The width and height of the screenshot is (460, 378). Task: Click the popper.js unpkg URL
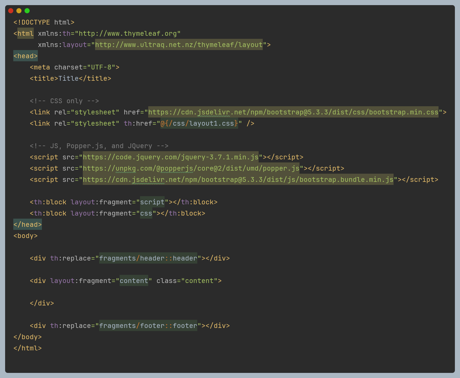(191, 168)
